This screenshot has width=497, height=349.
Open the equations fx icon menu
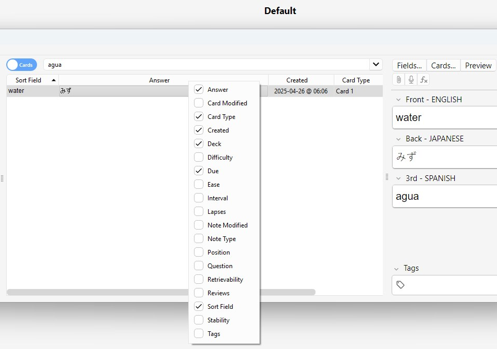tap(424, 80)
